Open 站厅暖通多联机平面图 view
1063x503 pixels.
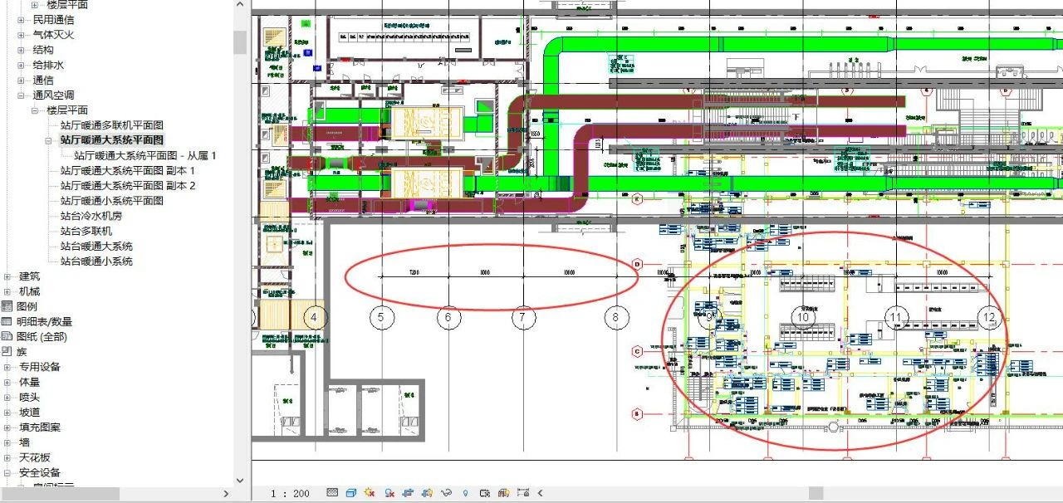112,125
